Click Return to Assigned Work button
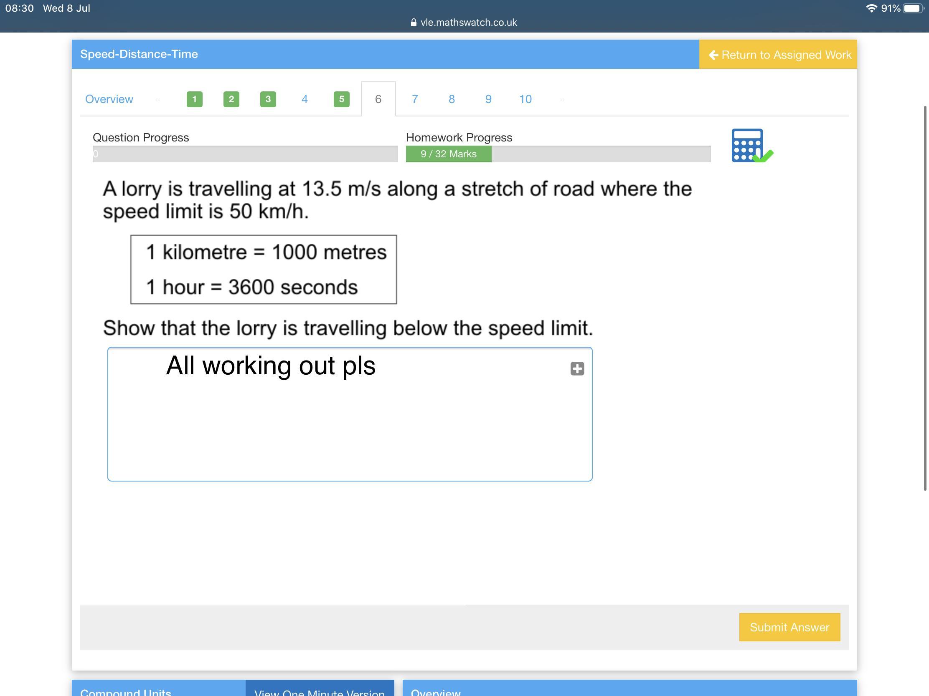Screen dimensions: 929x696 click(x=779, y=55)
